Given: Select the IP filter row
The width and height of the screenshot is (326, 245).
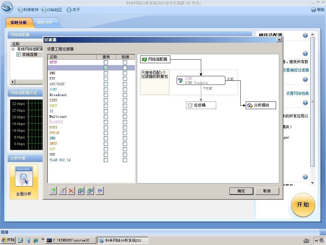Looking at the screenshot, I should coord(91,111).
